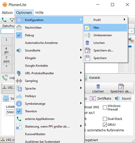Click the Symbolanzeige info icon

pos(19,104)
